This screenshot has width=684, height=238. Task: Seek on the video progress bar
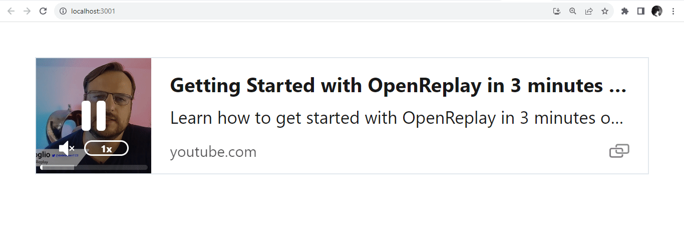(x=94, y=167)
